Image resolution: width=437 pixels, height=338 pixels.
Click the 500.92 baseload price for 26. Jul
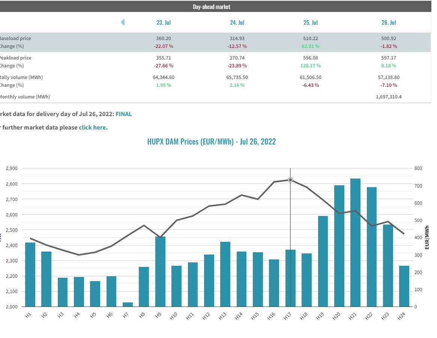coord(389,39)
